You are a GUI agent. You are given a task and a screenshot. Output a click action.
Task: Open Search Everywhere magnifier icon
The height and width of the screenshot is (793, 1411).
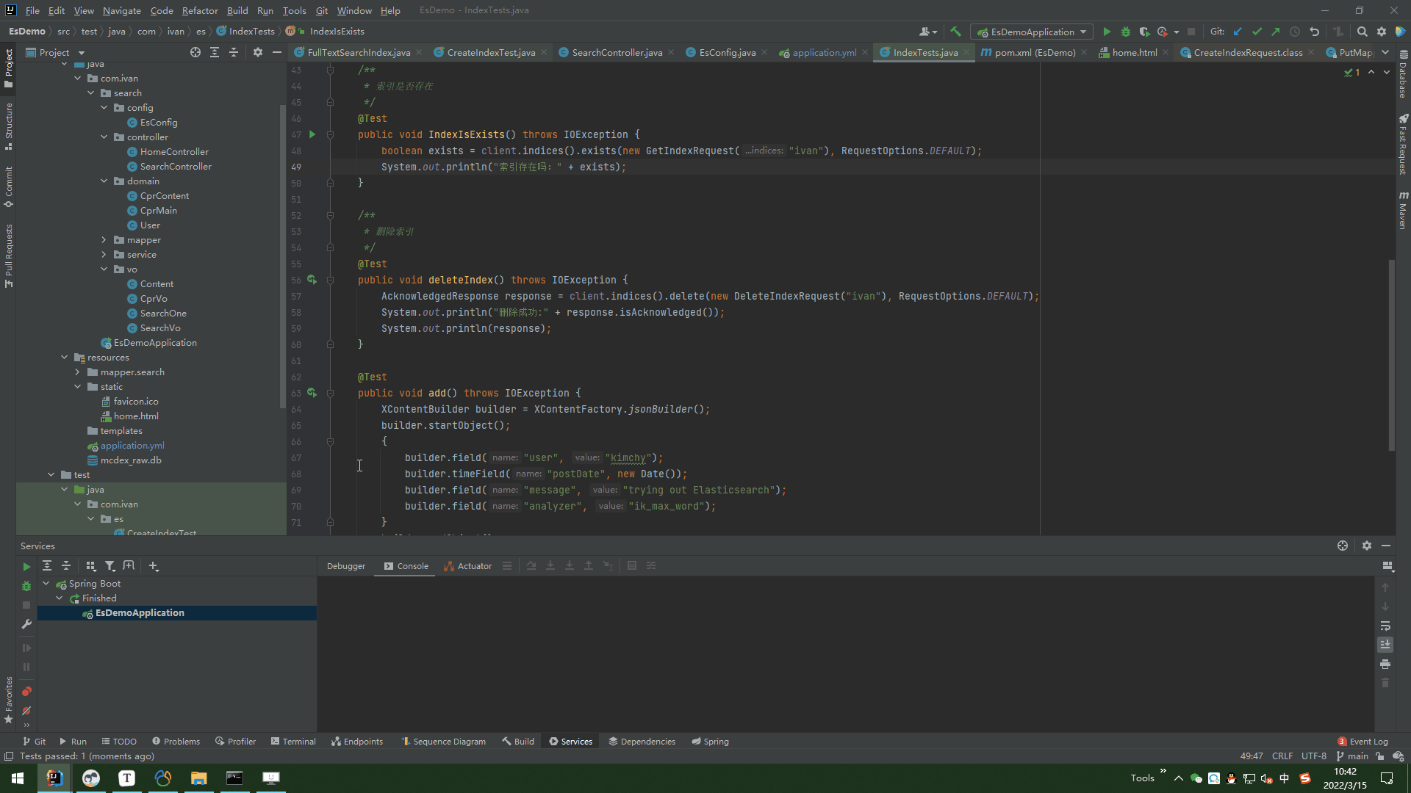pyautogui.click(x=1362, y=32)
